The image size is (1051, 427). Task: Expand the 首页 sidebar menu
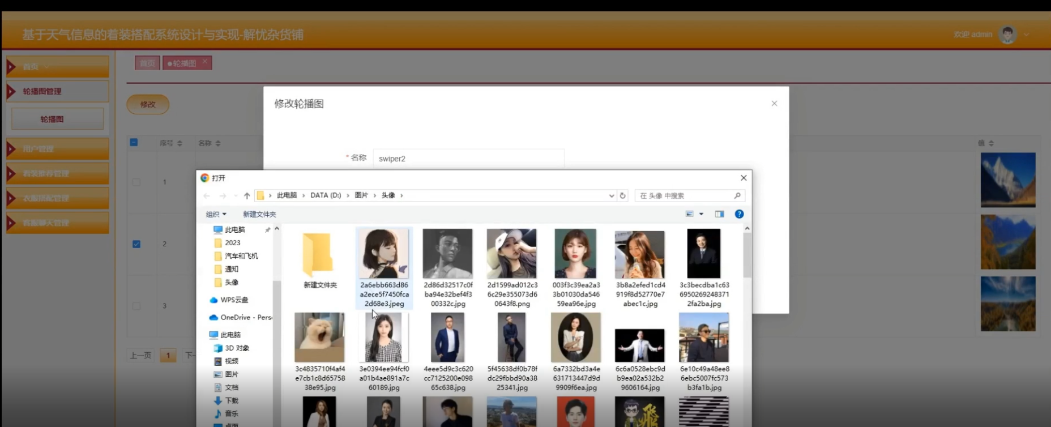[58, 67]
